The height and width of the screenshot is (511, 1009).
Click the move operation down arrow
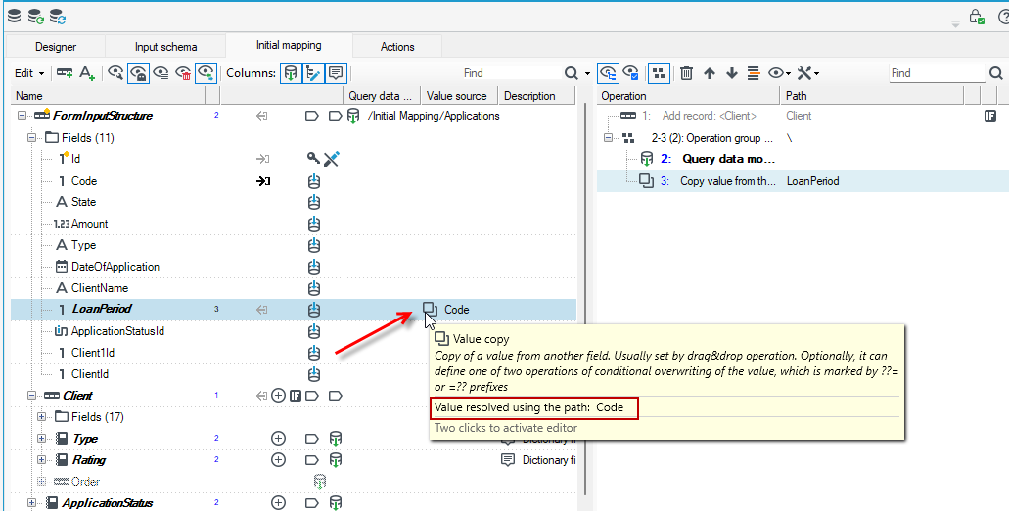[x=732, y=73]
